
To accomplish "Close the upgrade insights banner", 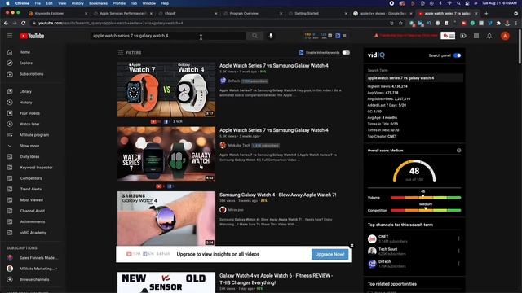I will pyautogui.click(x=352, y=246).
